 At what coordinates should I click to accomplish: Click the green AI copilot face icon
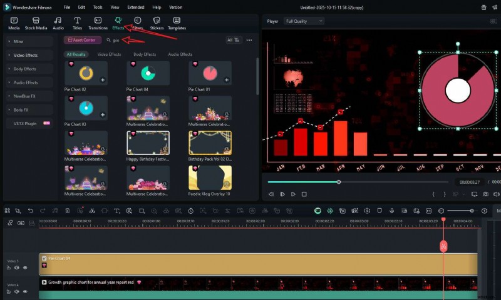pyautogui.click(x=318, y=211)
